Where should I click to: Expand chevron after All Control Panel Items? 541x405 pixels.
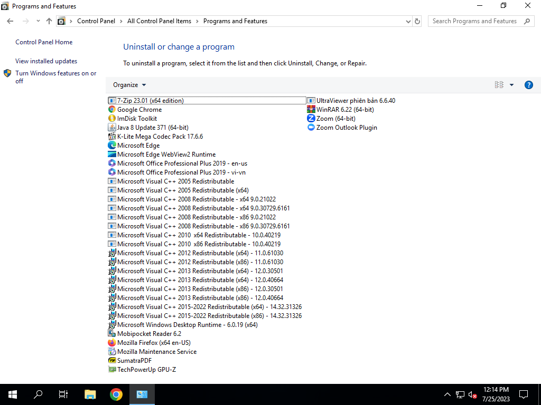tap(198, 21)
